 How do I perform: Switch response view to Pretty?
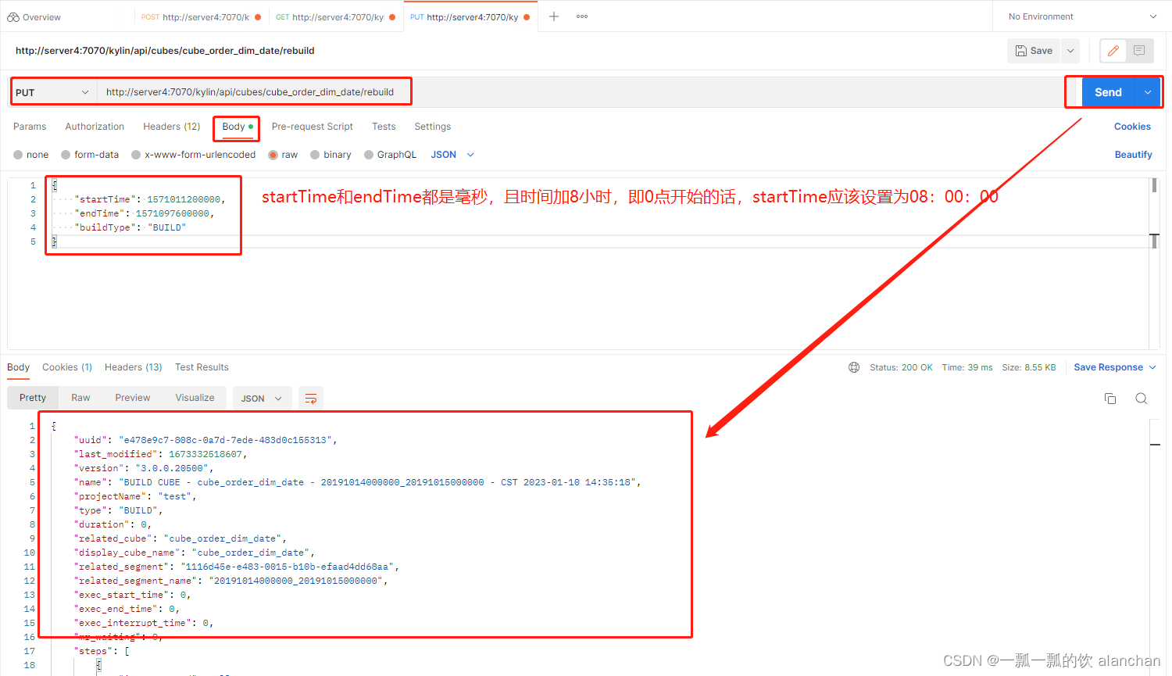[x=33, y=398]
